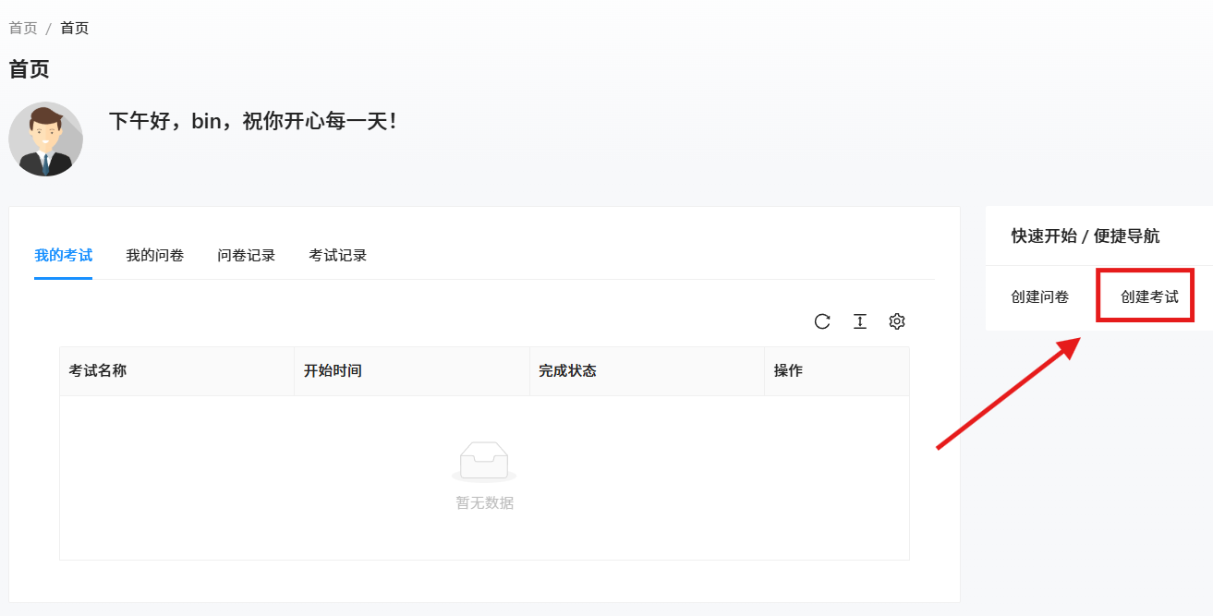1213x616 pixels.
Task: Switch to 我的考试 tab
Action: [x=64, y=255]
